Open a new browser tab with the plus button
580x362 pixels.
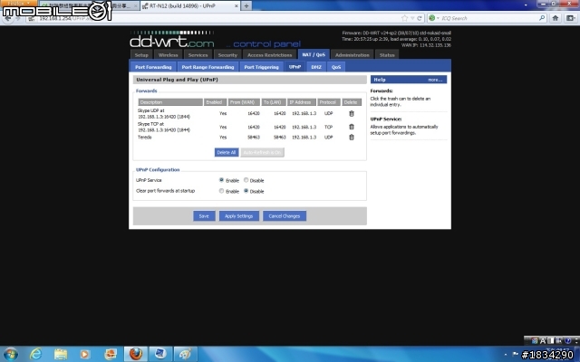246,6
